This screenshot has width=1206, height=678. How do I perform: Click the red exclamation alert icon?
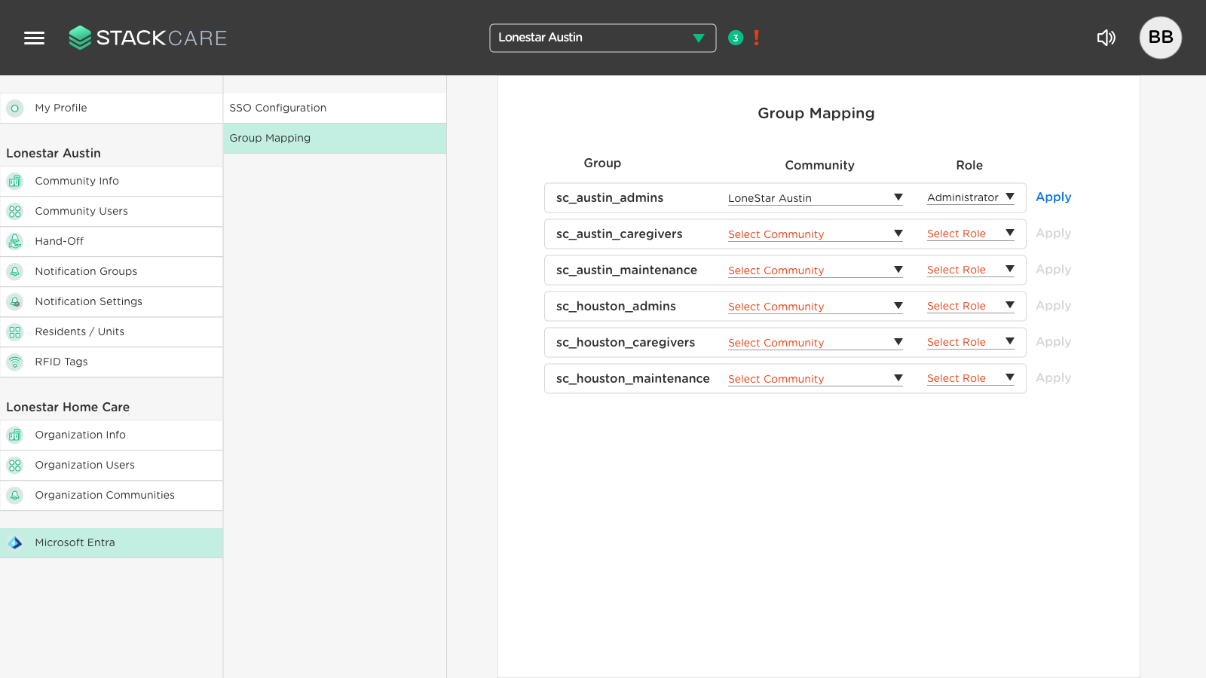tap(756, 38)
